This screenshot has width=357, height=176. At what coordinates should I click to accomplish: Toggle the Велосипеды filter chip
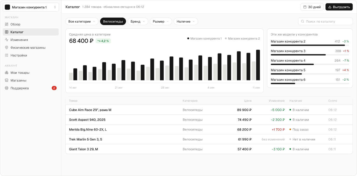(x=113, y=21)
